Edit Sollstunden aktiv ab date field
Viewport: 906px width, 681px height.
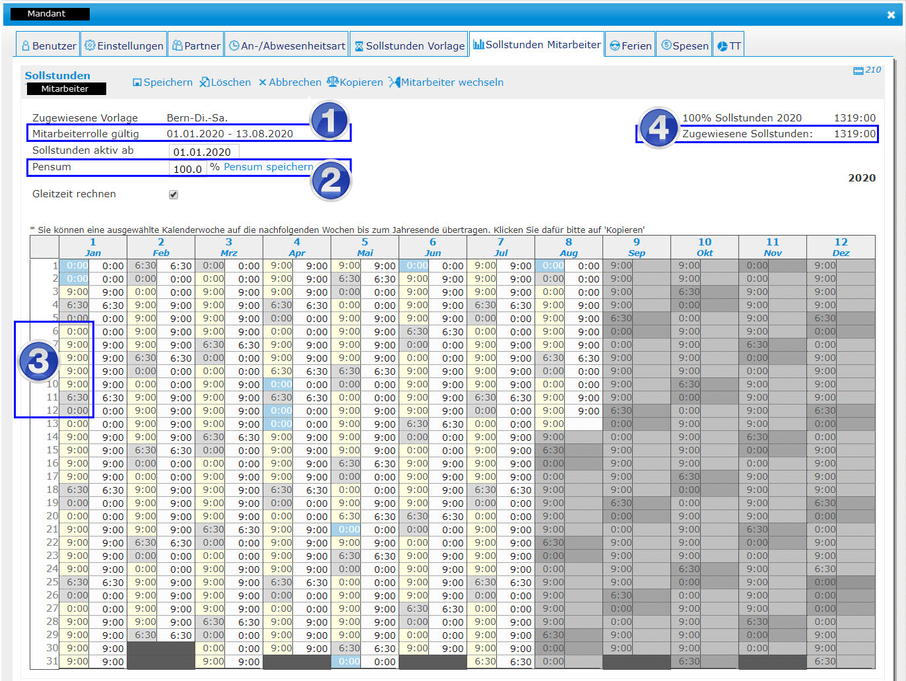(x=204, y=152)
